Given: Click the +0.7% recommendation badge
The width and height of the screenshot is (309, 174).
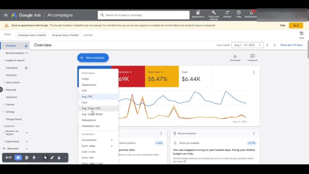Looking at the screenshot, I should (252, 143).
